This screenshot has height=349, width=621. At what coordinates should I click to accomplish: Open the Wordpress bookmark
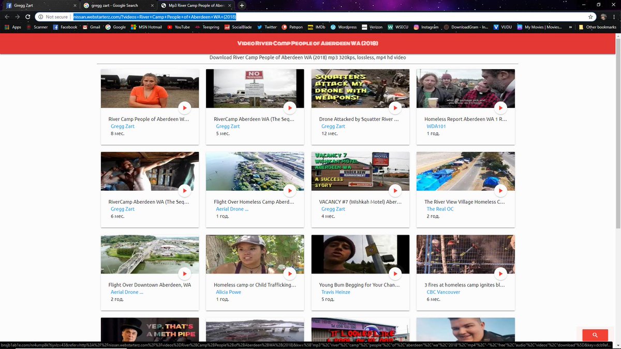[344, 27]
